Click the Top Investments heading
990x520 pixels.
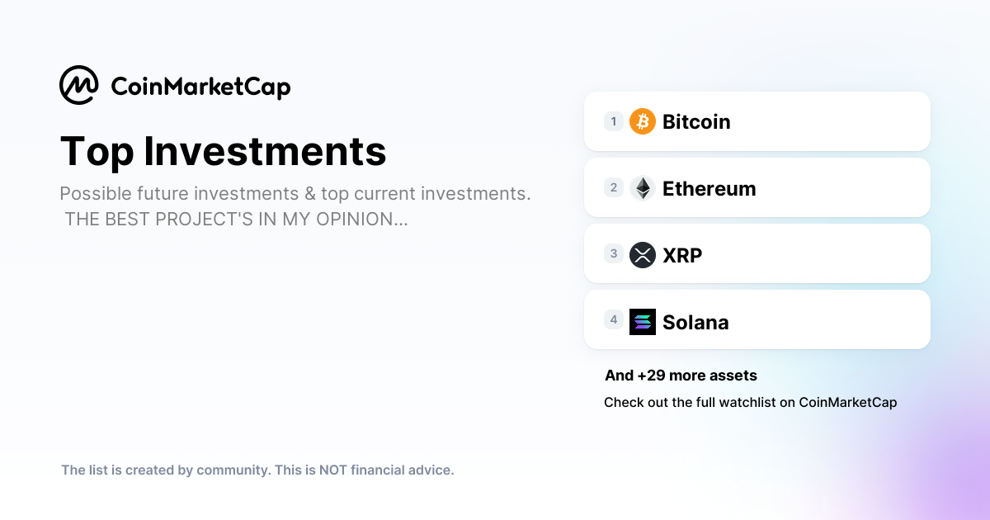click(x=223, y=151)
